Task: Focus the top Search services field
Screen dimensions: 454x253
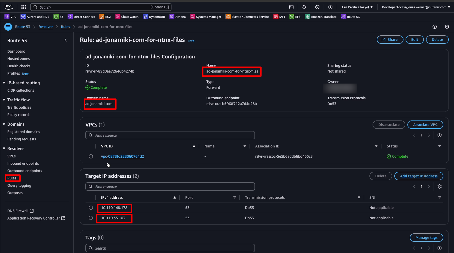Action: point(101,7)
